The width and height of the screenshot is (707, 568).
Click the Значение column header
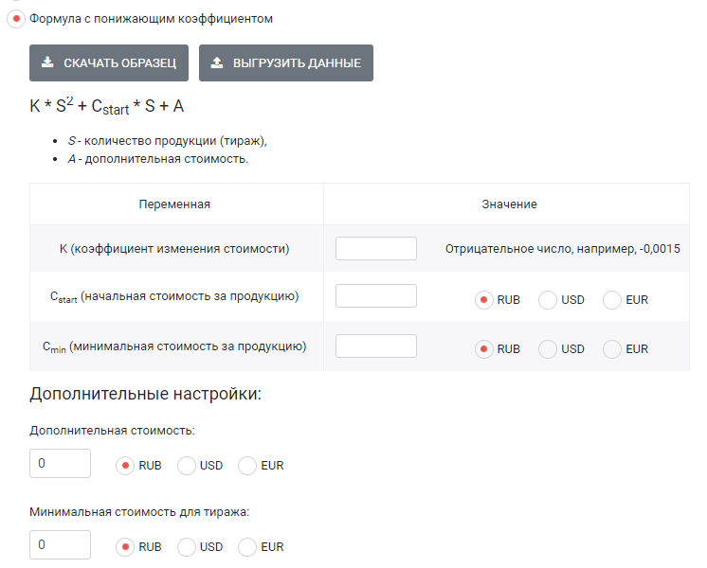pyautogui.click(x=509, y=204)
